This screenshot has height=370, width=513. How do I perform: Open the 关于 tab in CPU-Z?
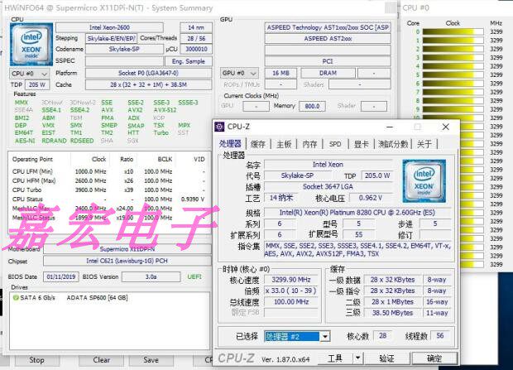click(424, 144)
